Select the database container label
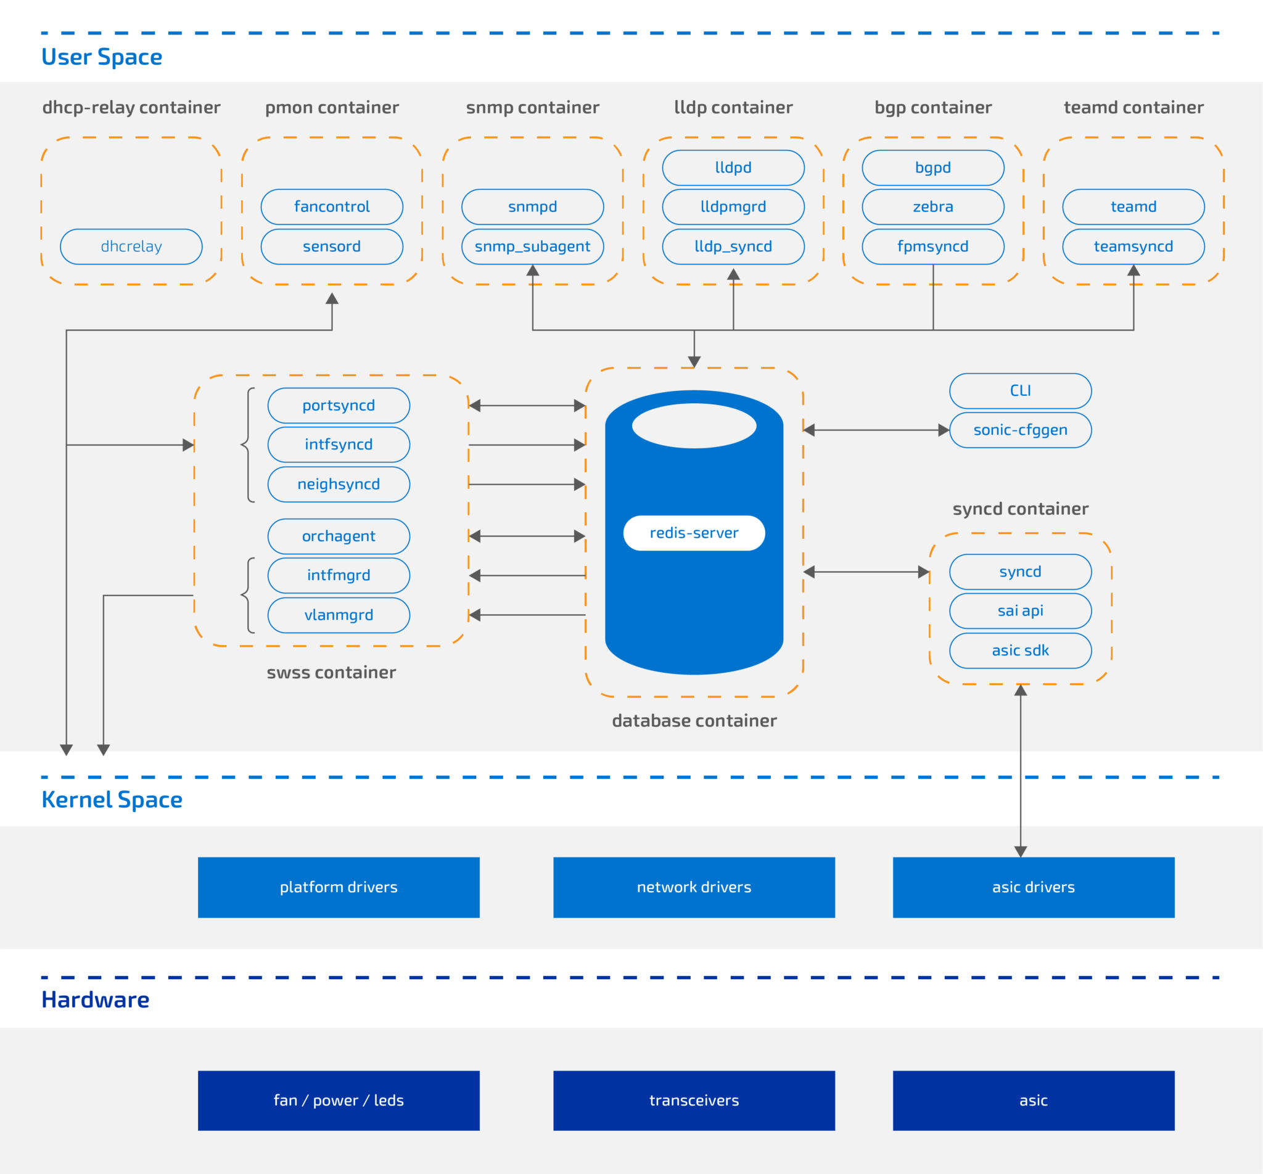 (x=694, y=720)
